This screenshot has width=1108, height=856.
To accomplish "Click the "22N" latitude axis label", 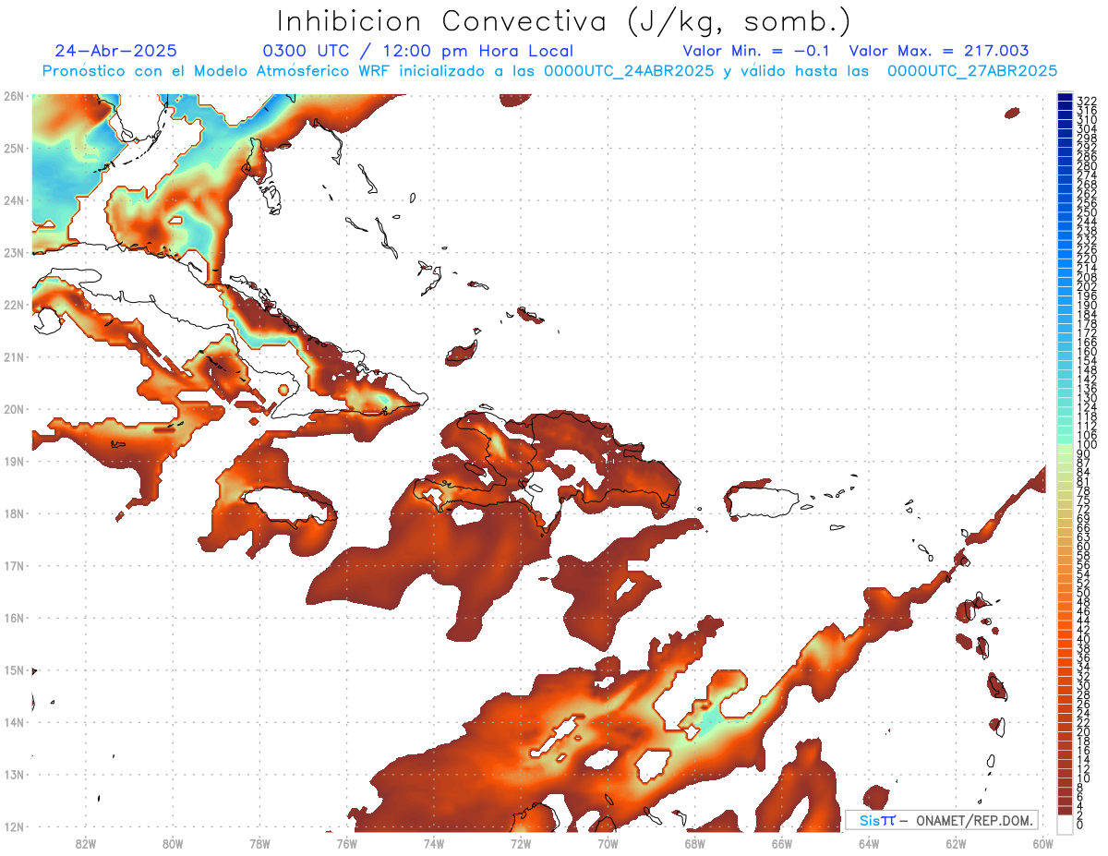I will 13,305.
